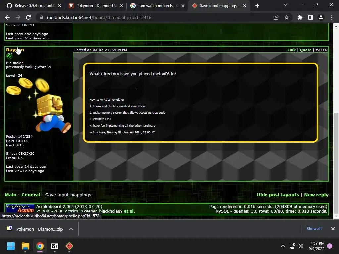Click the Chrome taskbar icon
The width and height of the screenshot is (339, 254).
(x=40, y=246)
